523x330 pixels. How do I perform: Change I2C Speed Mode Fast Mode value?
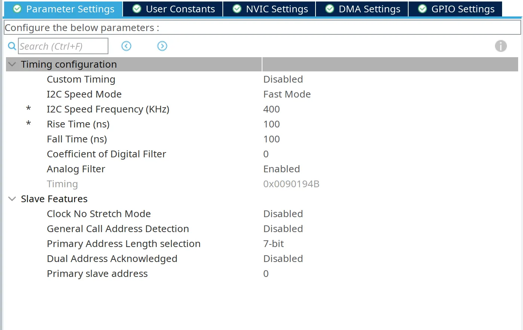pyautogui.click(x=287, y=94)
